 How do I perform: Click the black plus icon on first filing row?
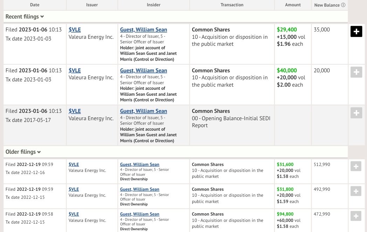356,31
